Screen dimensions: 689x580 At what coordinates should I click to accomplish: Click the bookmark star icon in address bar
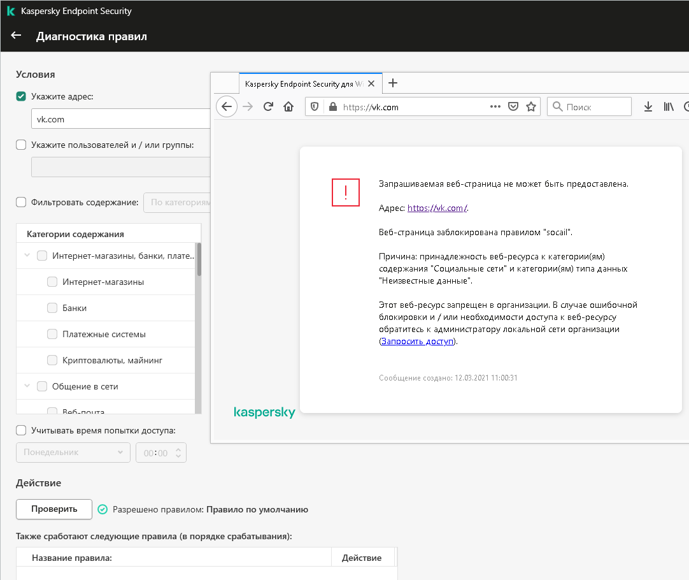(530, 107)
